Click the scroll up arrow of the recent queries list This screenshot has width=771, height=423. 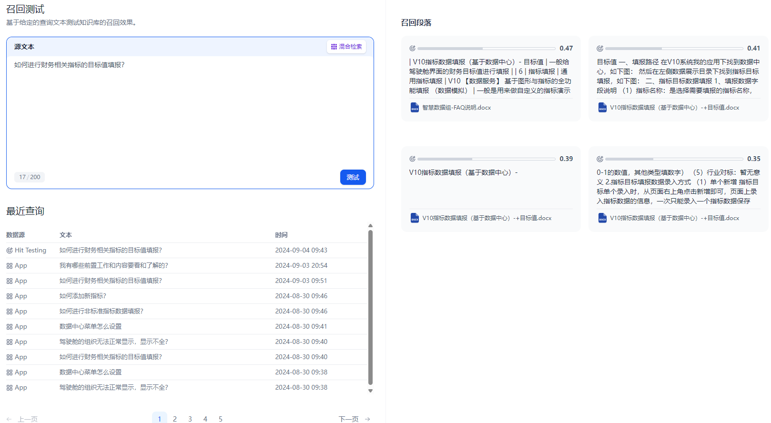370,226
